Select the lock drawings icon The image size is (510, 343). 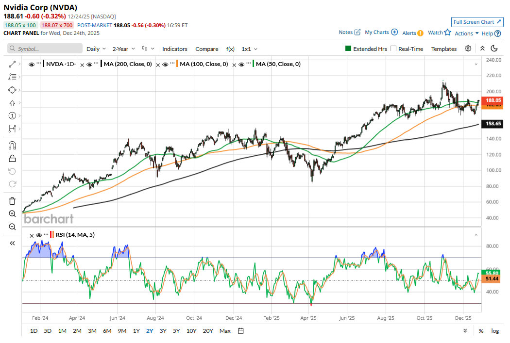(x=12, y=158)
